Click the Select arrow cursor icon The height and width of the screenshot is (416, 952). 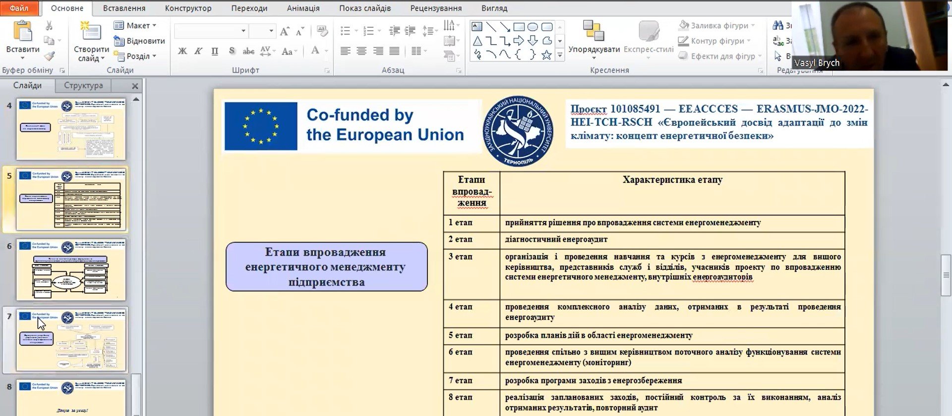coord(778,56)
